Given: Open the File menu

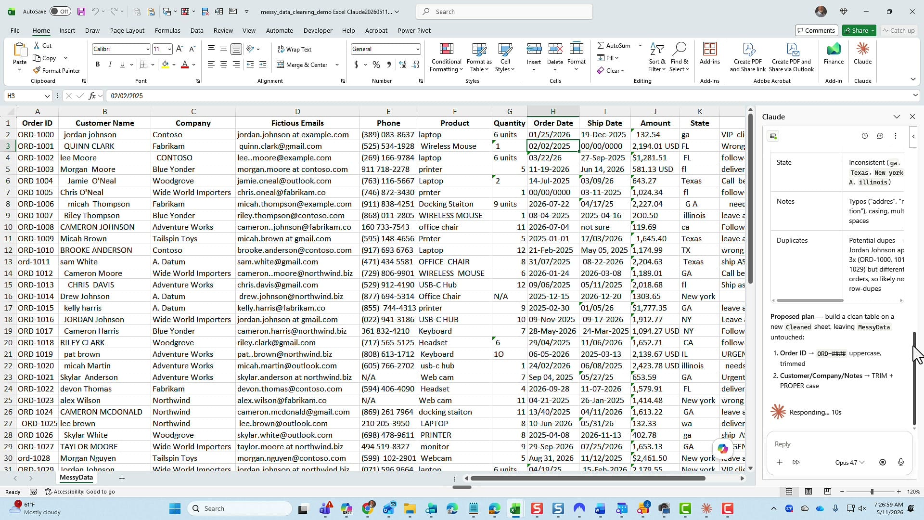Looking at the screenshot, I should point(15,30).
